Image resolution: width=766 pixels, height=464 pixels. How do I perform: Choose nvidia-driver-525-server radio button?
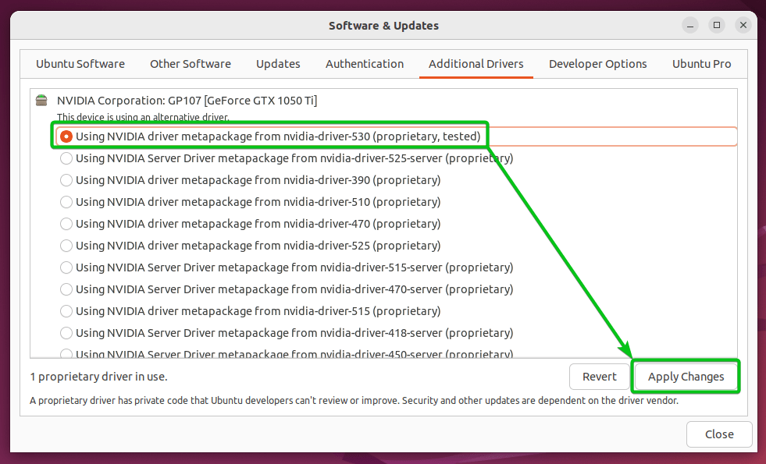66,158
